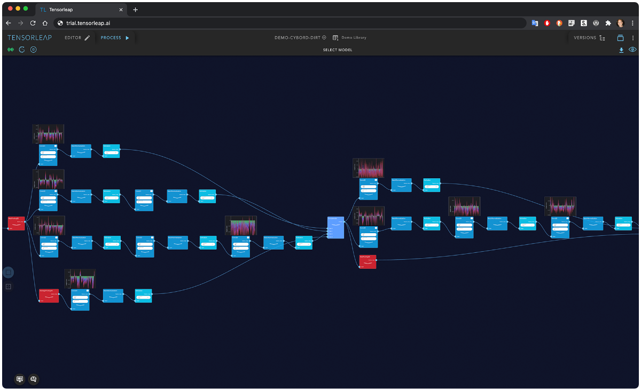Open the dataset preview monitor icon at bottom left

click(19, 379)
